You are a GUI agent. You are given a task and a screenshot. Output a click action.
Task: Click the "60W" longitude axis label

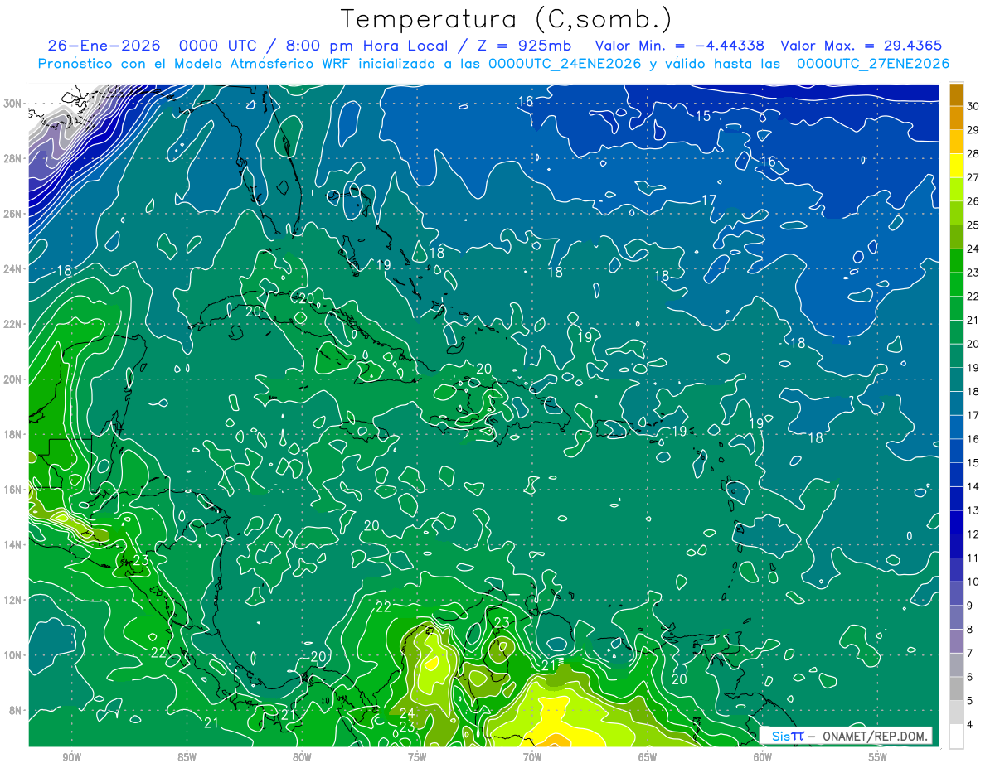tap(763, 757)
